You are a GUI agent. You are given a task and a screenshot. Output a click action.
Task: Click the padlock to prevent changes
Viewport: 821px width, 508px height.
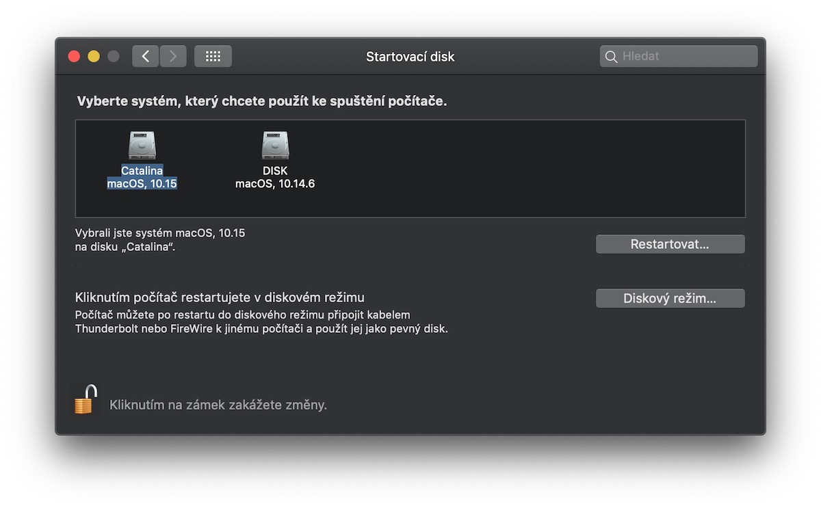point(85,400)
